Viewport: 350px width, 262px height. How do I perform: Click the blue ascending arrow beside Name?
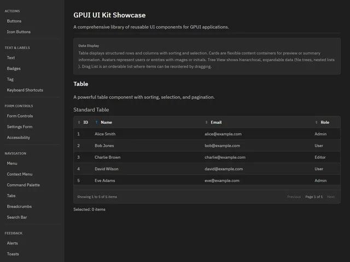click(x=96, y=122)
